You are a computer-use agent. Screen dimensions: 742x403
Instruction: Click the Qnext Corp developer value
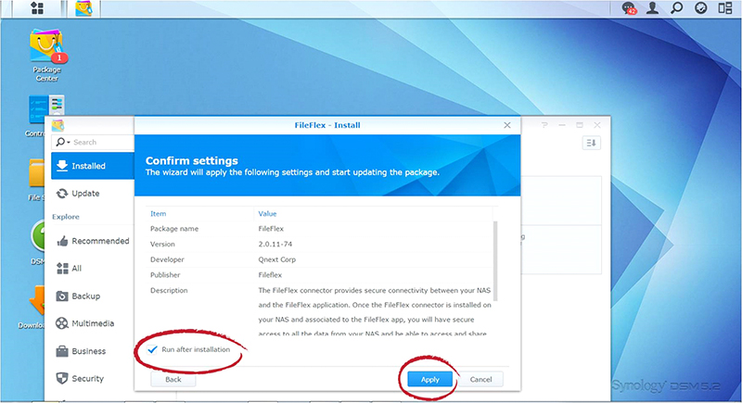point(276,259)
